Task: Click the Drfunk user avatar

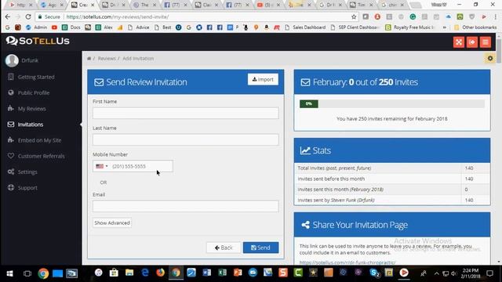Action: click(x=12, y=60)
